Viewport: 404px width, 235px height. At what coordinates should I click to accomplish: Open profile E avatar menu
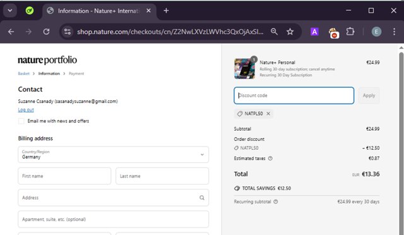(376, 32)
